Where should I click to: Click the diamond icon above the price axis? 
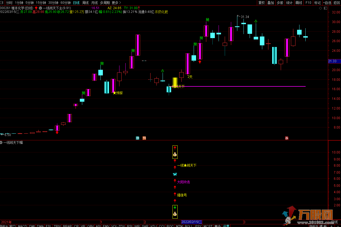click(x=320, y=8)
